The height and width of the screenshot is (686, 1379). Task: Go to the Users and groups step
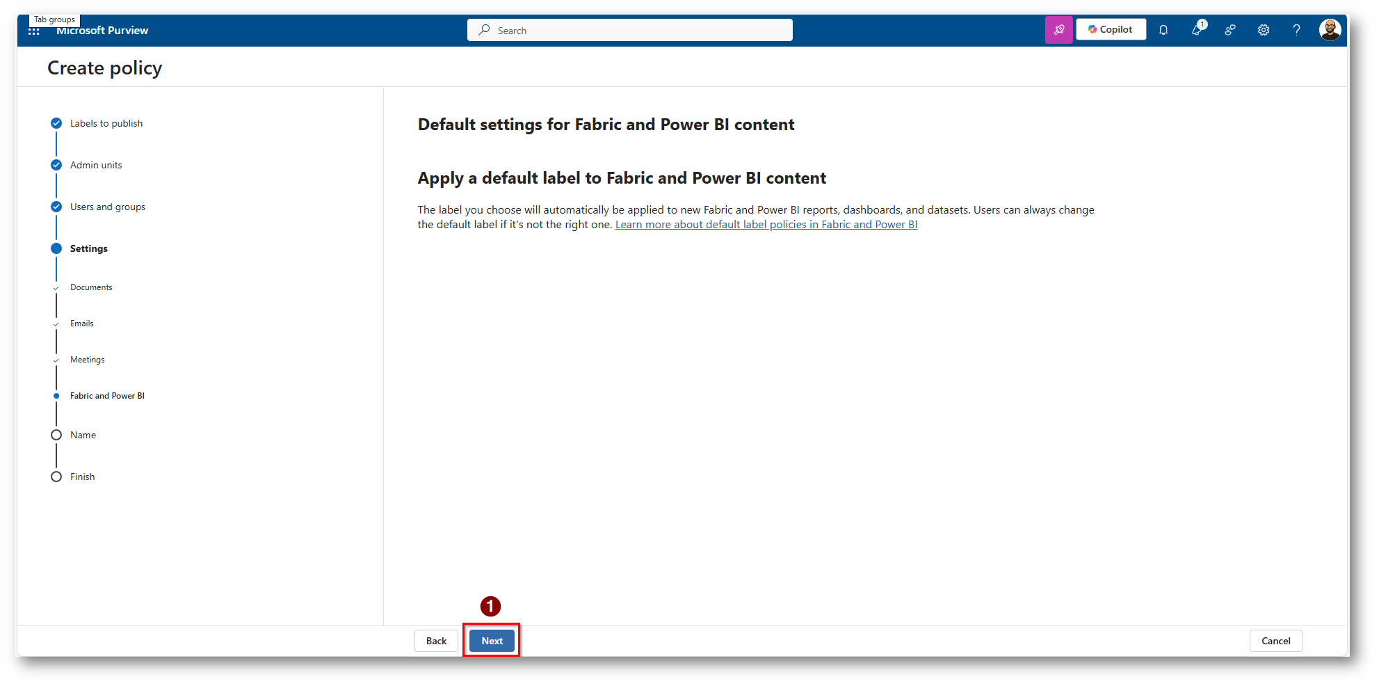coord(108,207)
